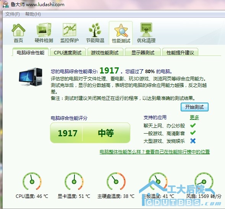225x209 pixels.
Task: Select the 节能降温 tree icon
Action: coord(95,30)
